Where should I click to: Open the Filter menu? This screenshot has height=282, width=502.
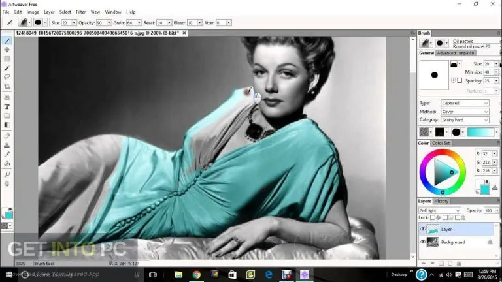tap(80, 12)
